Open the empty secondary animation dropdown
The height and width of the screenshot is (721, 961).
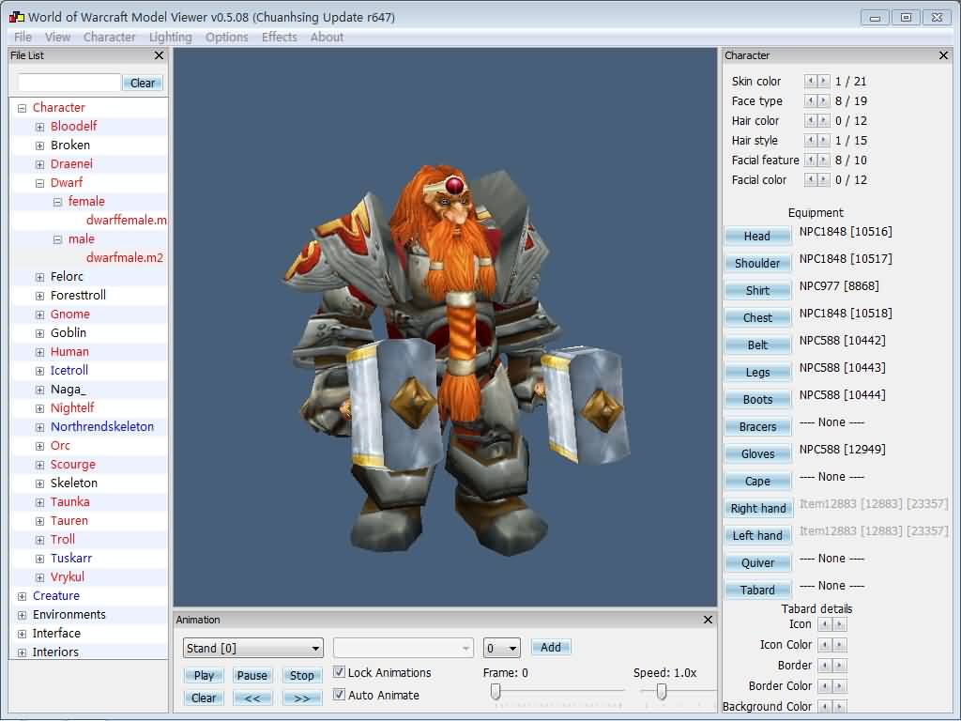click(x=403, y=648)
